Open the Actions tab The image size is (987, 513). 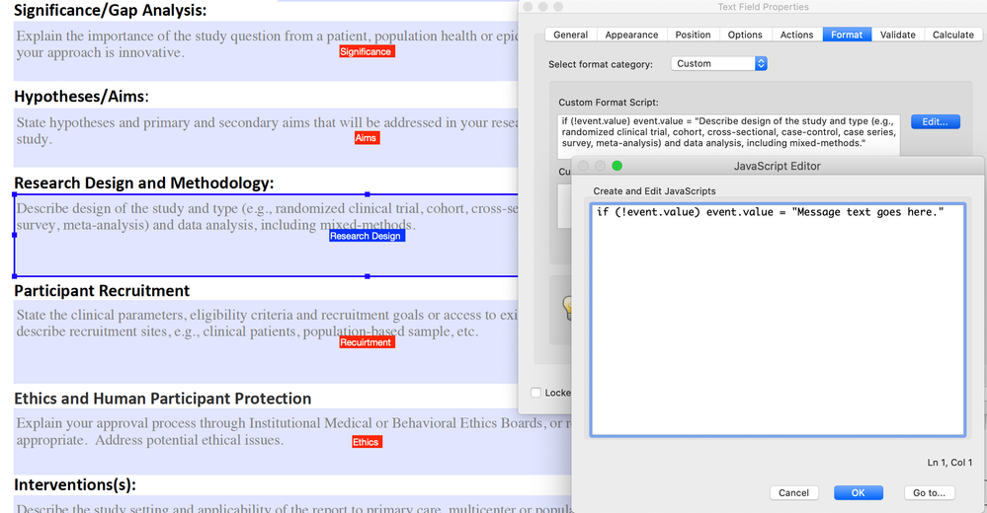[x=796, y=35]
